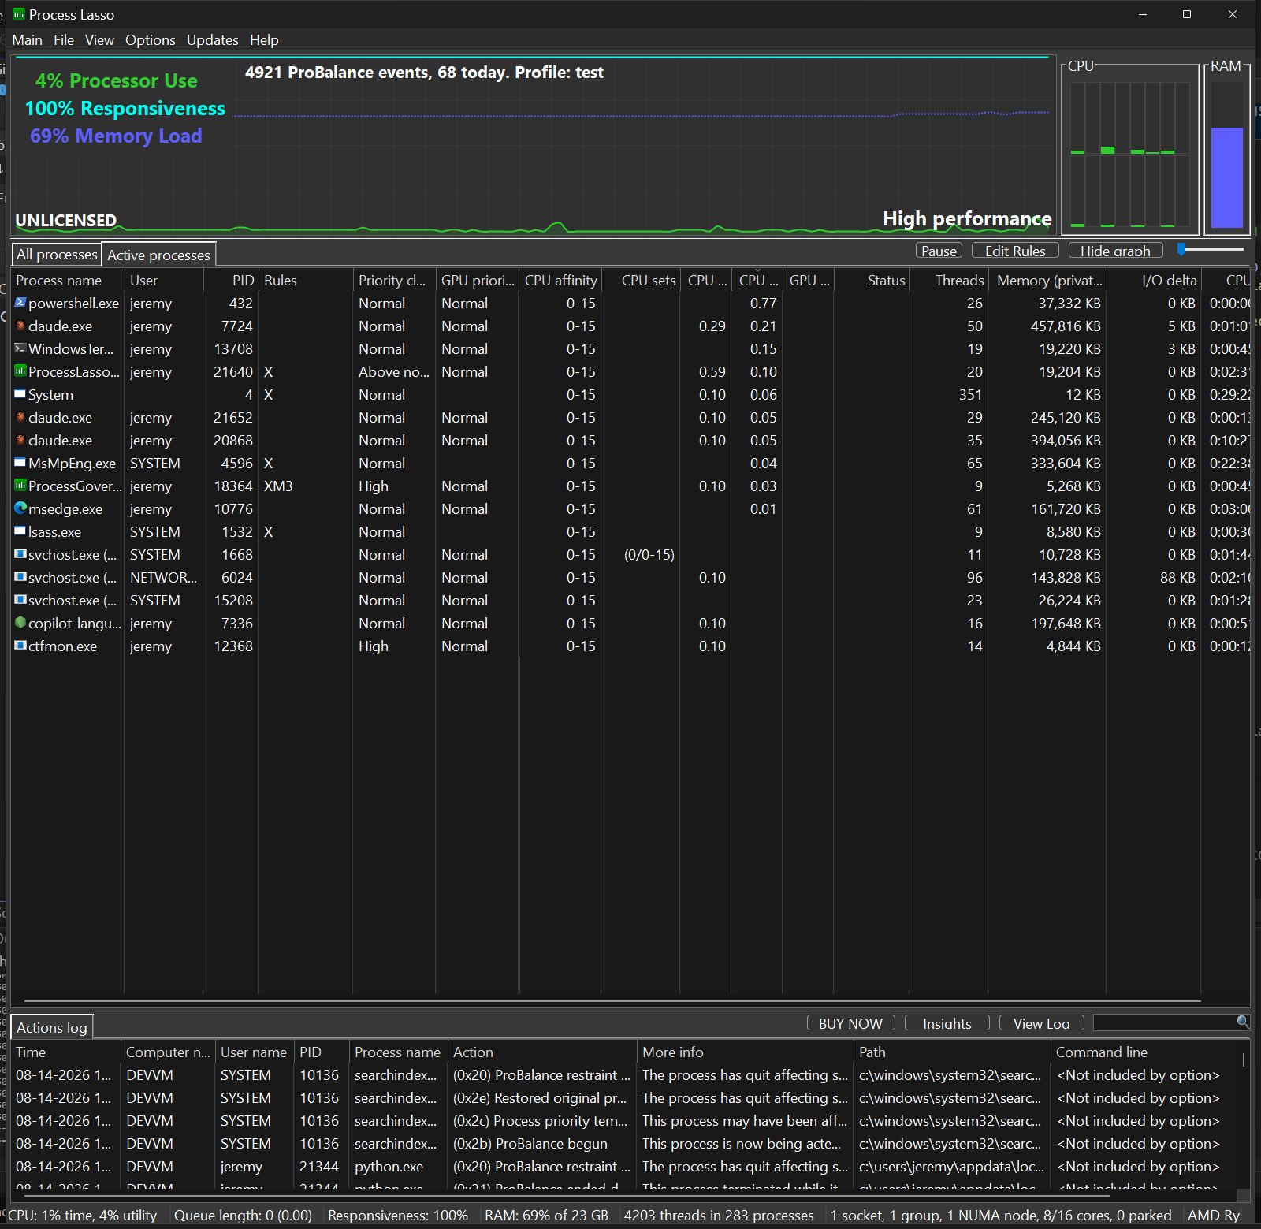Click the copilot-language server process icon

[x=20, y=623]
